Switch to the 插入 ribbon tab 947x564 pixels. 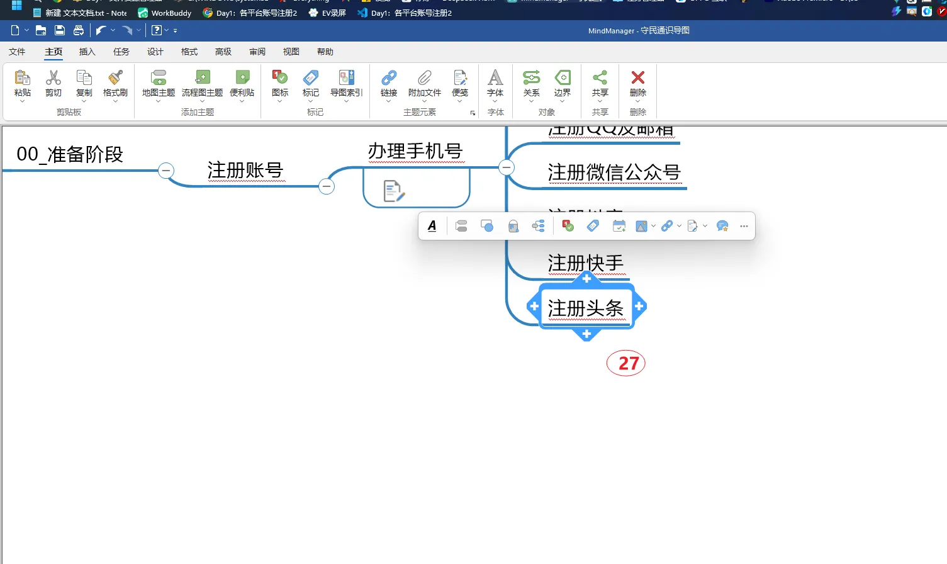click(87, 52)
